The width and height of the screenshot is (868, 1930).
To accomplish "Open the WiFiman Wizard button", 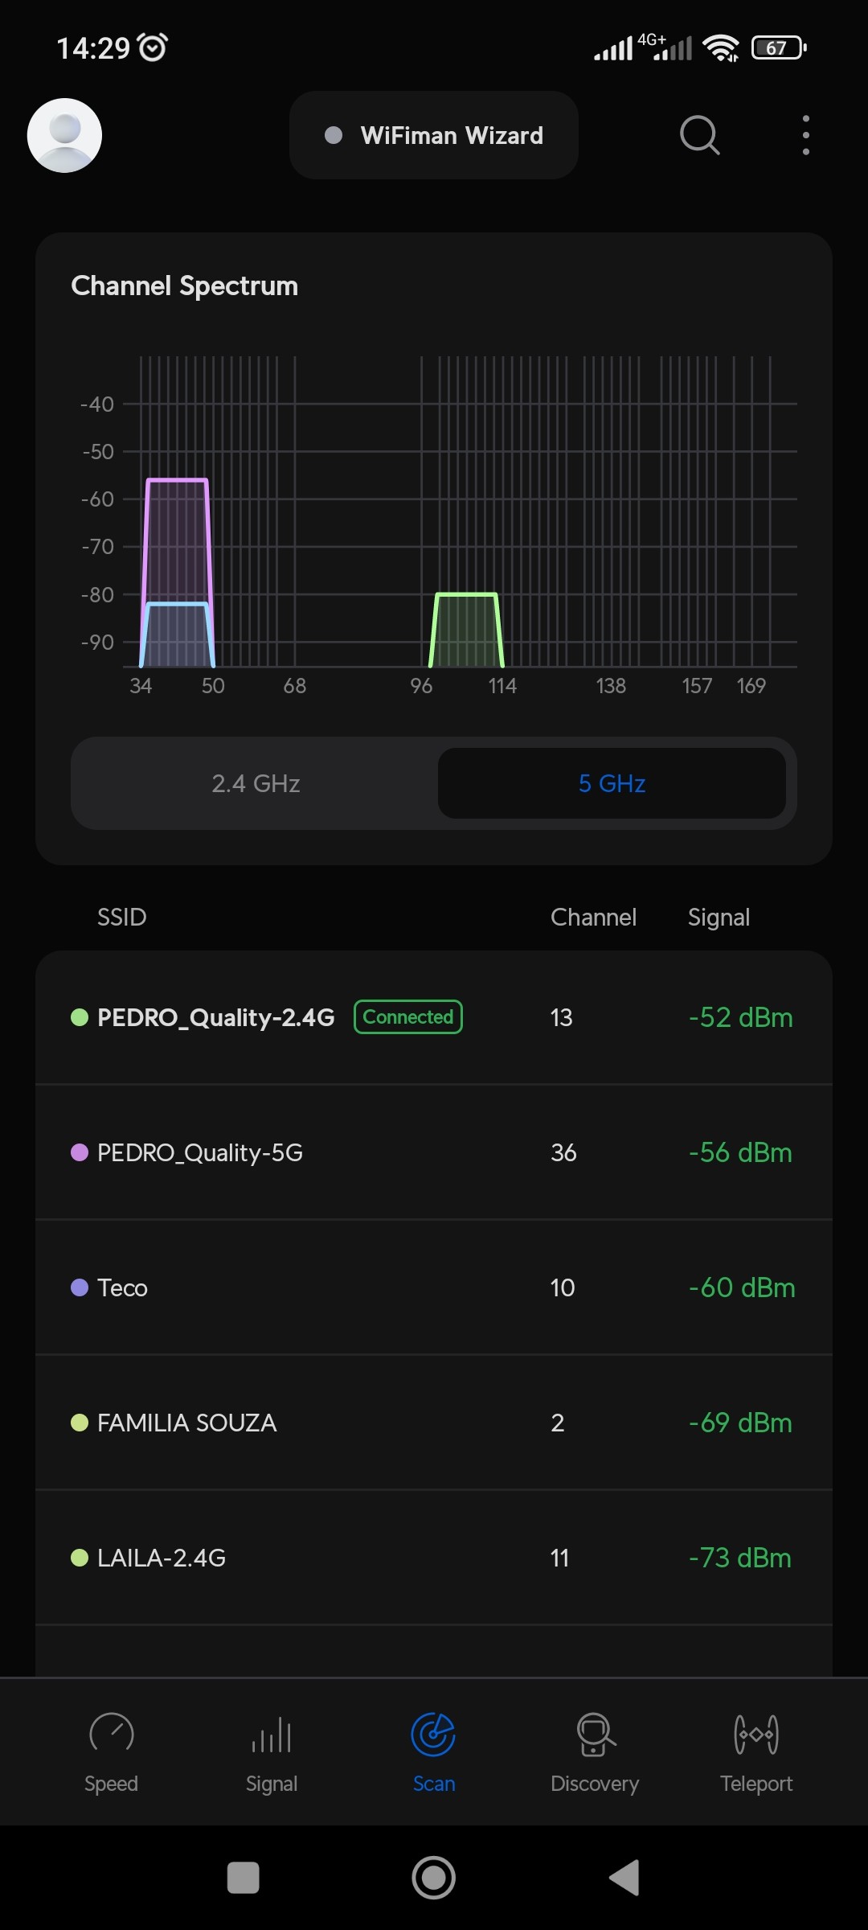I will [434, 135].
